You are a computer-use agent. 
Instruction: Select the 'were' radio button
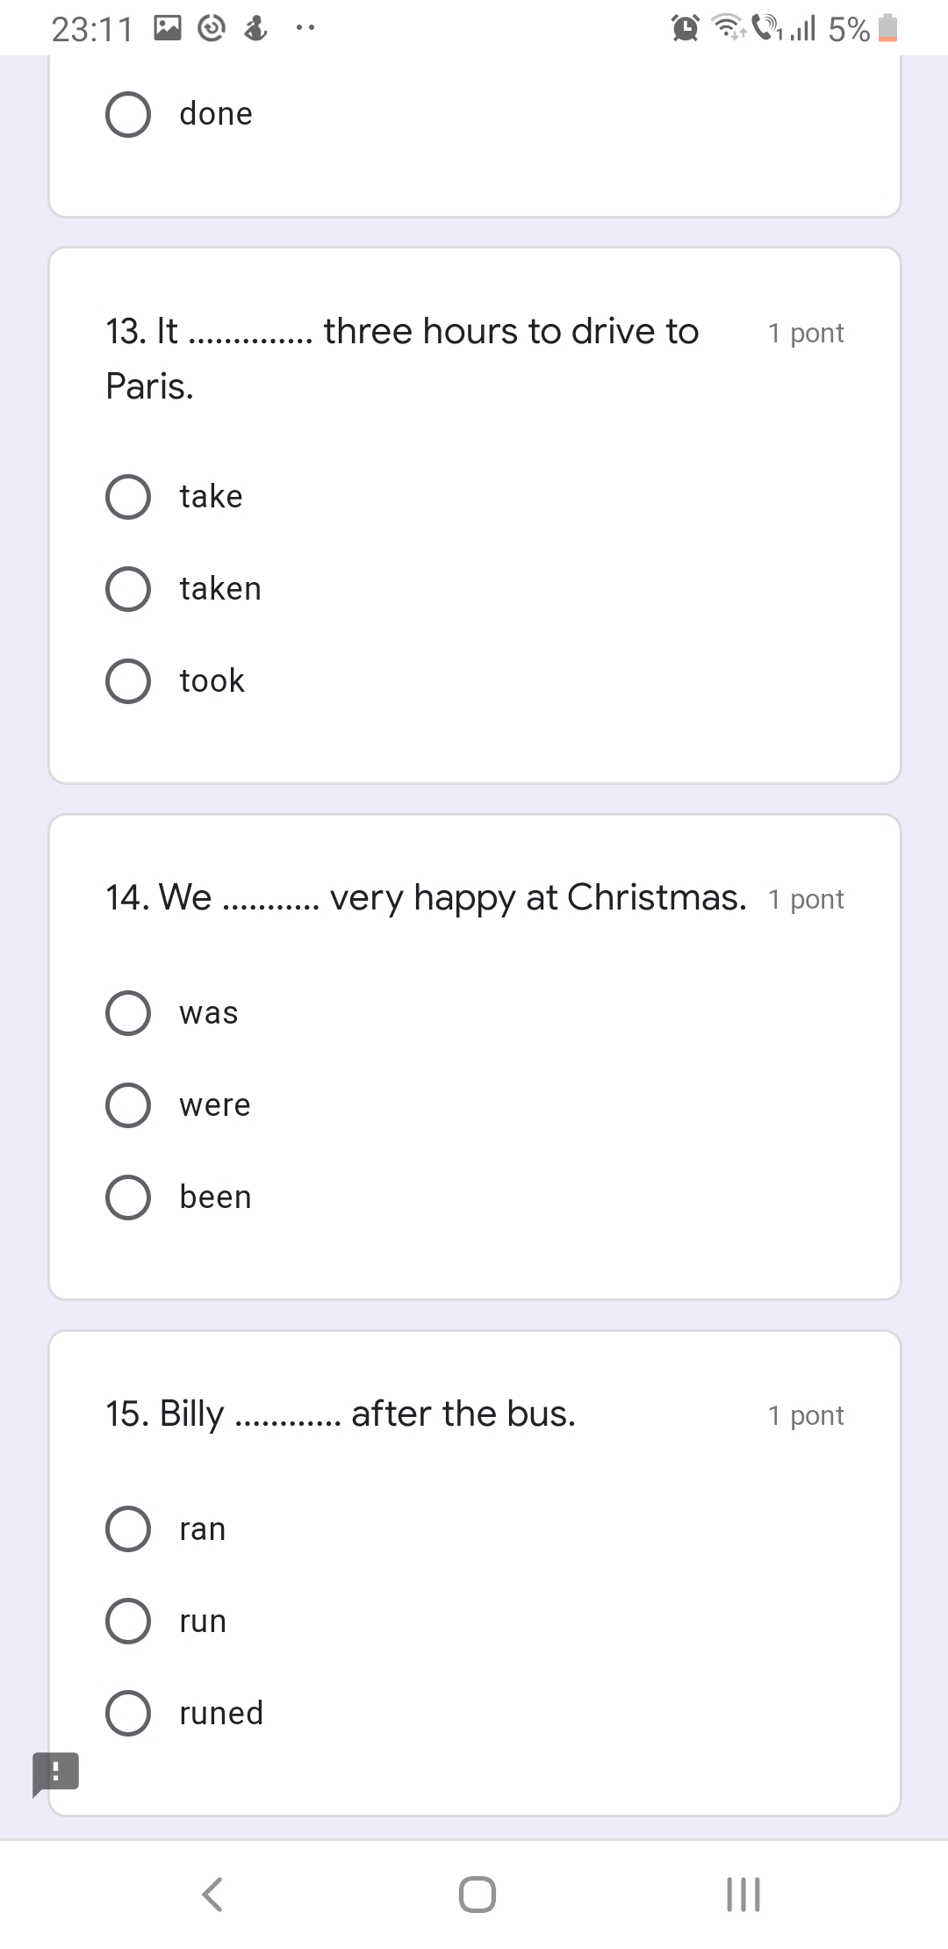[x=128, y=1105]
